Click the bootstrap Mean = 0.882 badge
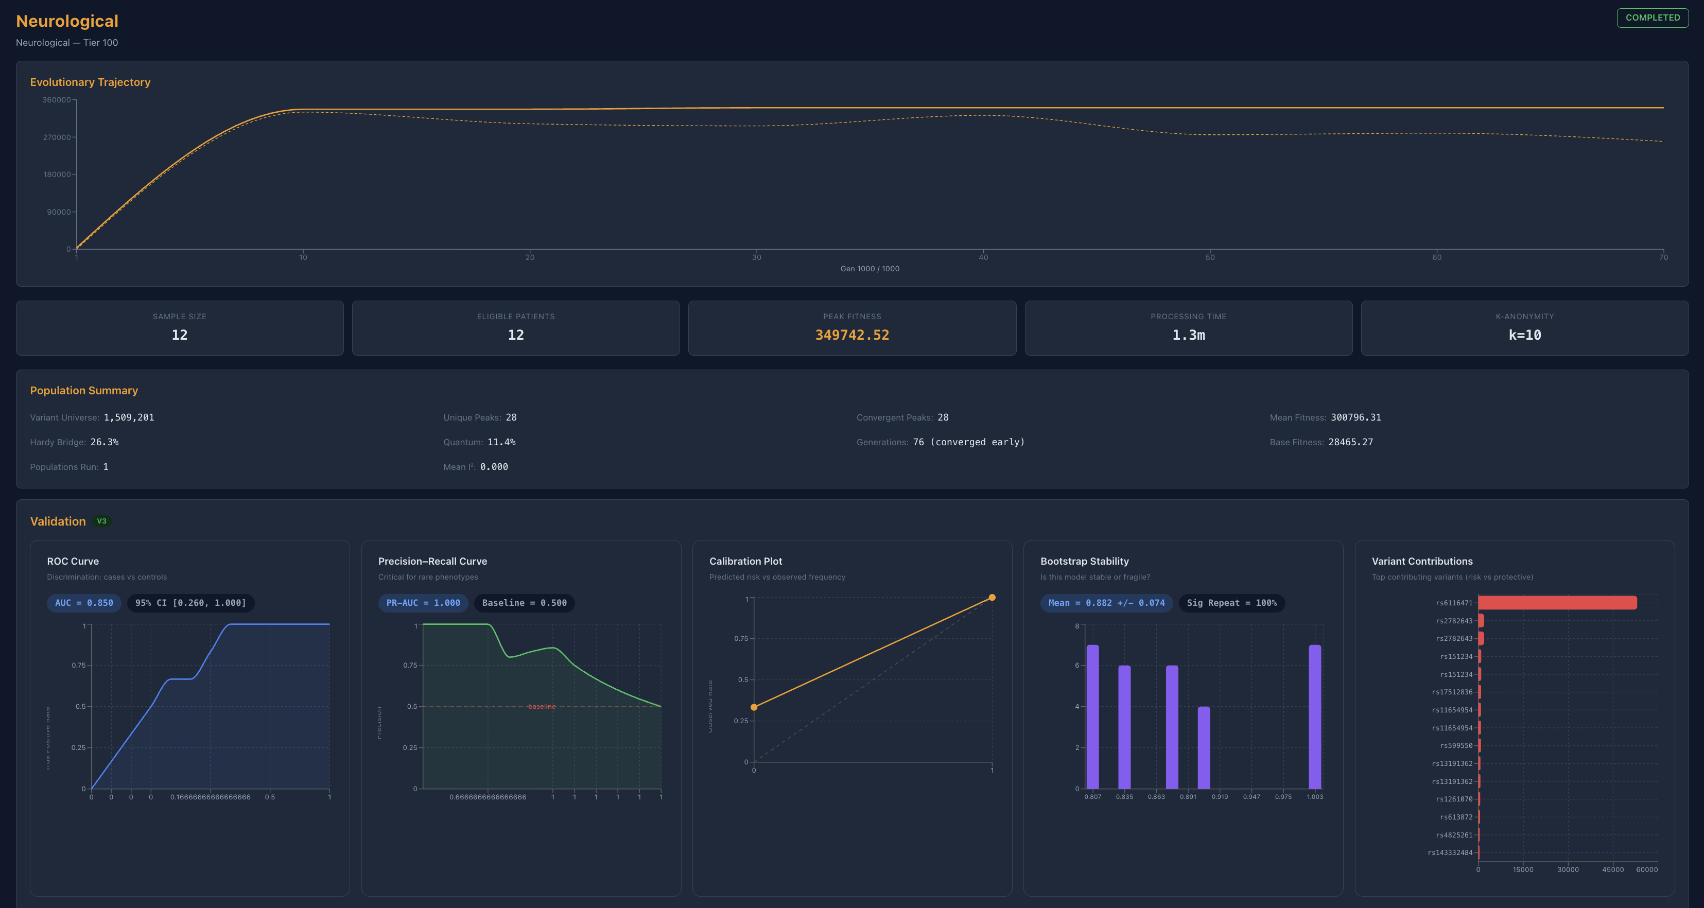 [1106, 602]
